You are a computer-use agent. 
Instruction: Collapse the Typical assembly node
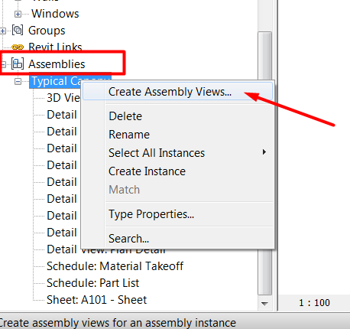18,81
